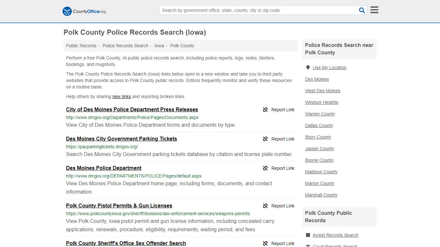Click Use My Location
This screenshot has height=247, width=440.
click(330, 68)
